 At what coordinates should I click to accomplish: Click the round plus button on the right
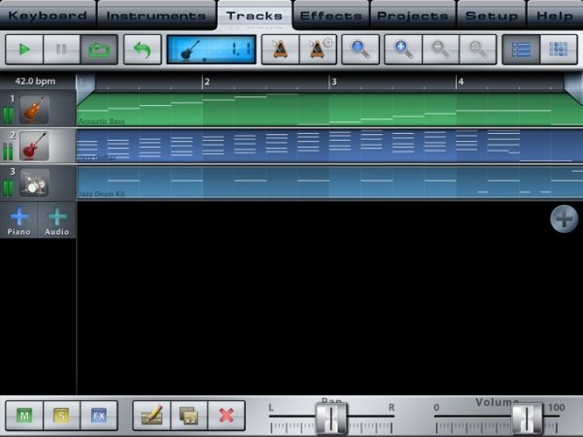coord(564,219)
